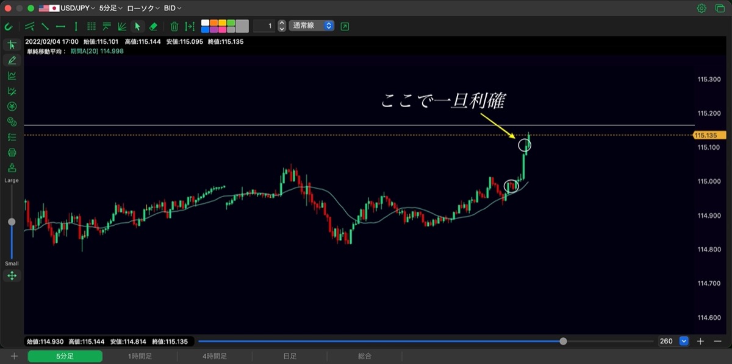
Task: Switch to the 総合 tab
Action: (365, 356)
